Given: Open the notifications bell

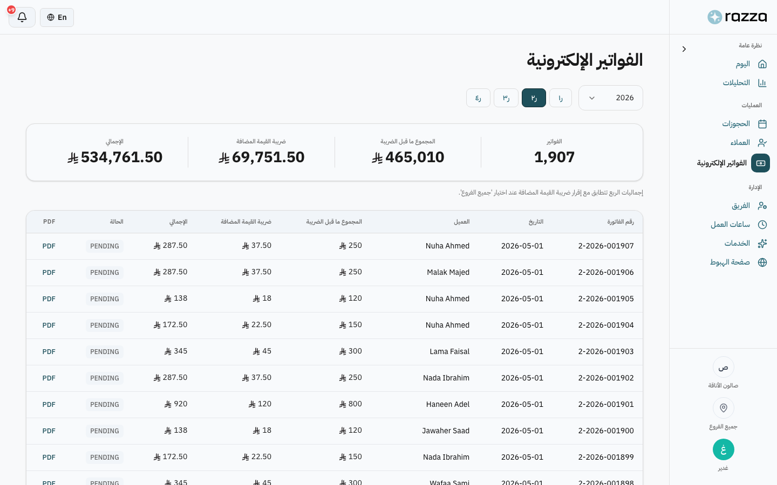Looking at the screenshot, I should (x=22, y=17).
